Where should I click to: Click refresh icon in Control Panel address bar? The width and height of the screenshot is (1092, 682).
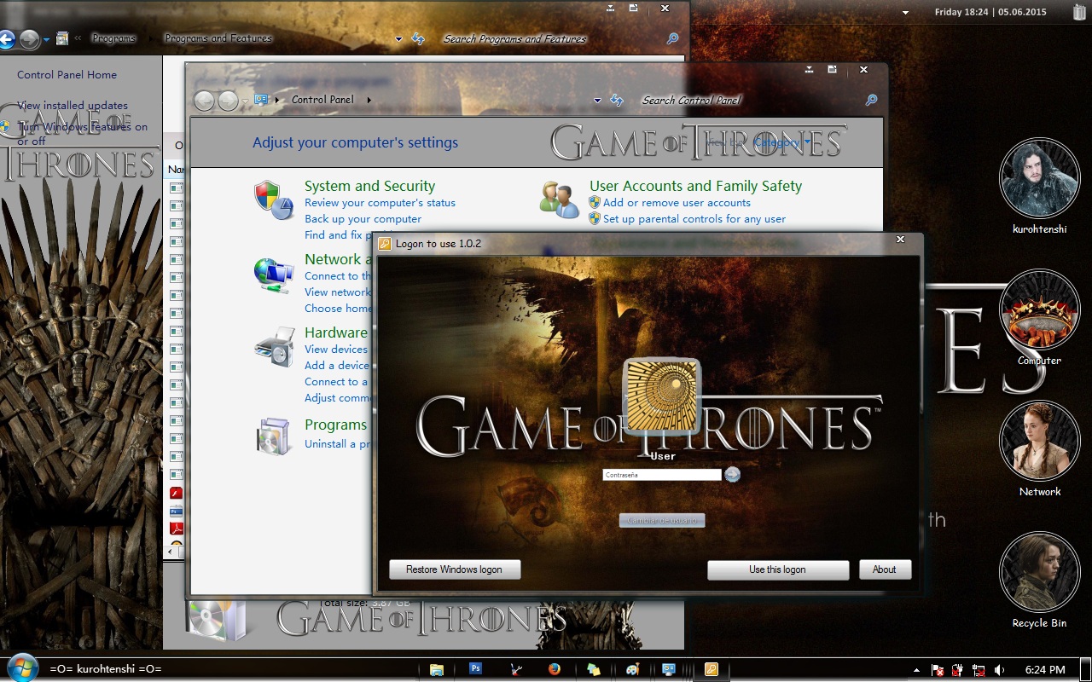(617, 100)
